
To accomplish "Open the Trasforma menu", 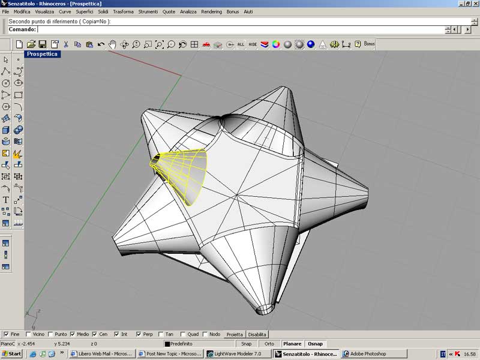I will pos(123,12).
